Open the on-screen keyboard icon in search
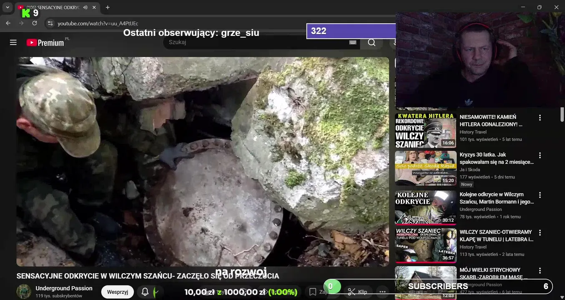565x300 pixels. pos(353,42)
